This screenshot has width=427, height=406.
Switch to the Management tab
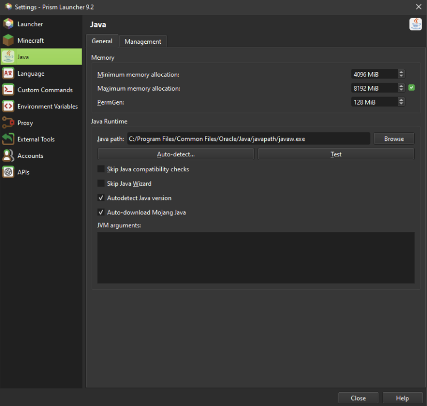(x=143, y=42)
